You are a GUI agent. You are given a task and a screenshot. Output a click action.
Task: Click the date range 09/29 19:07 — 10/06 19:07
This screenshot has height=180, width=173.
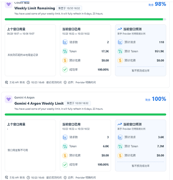pyautogui.click(x=21, y=34)
